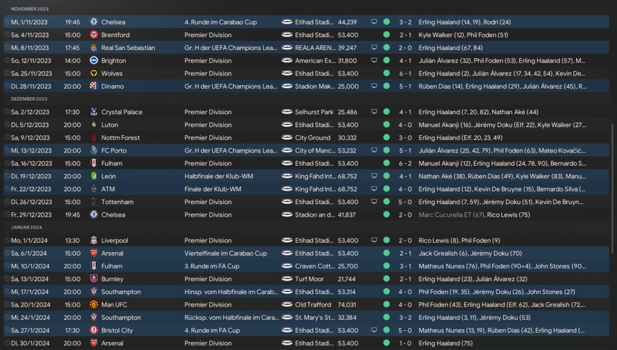The height and width of the screenshot is (350, 617).
Task: Tick the check circle for Sa, 4/11/2023 fixture
Action: pos(7,35)
